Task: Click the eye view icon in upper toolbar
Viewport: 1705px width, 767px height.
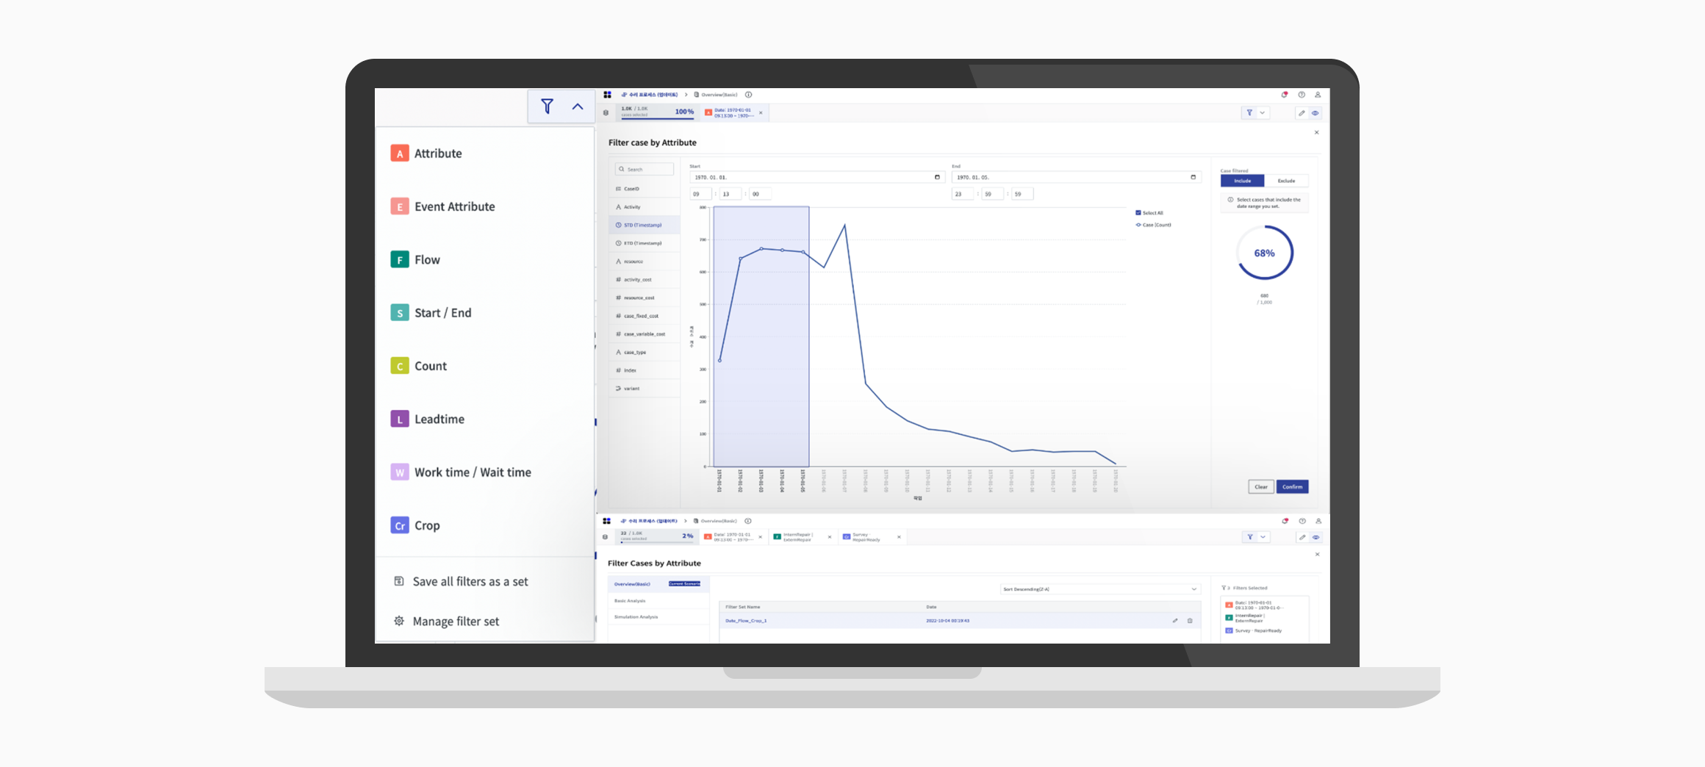Action: click(1315, 113)
